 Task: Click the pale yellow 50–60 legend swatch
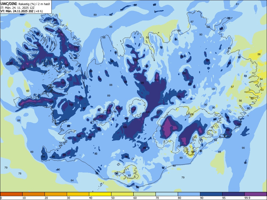pyautogui.click(x=123, y=194)
